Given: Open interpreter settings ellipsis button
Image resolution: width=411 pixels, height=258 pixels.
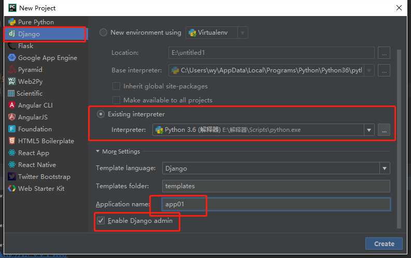Looking at the screenshot, I should pyautogui.click(x=384, y=130).
